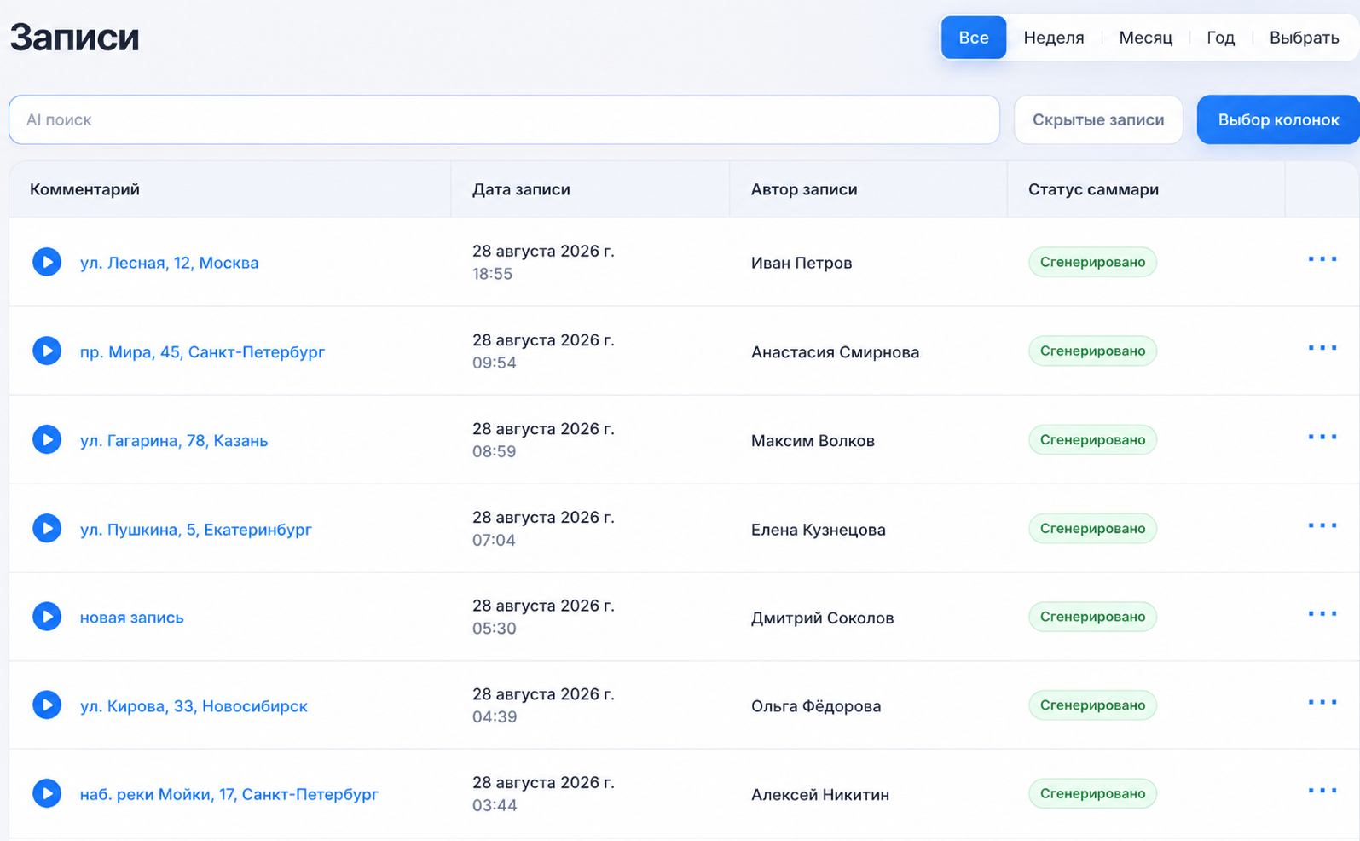Image resolution: width=1360 pixels, height=841 pixels.
Task: Open the link наб. реки Мойки, 17, Санкт-Петербург
Action: 229,794
